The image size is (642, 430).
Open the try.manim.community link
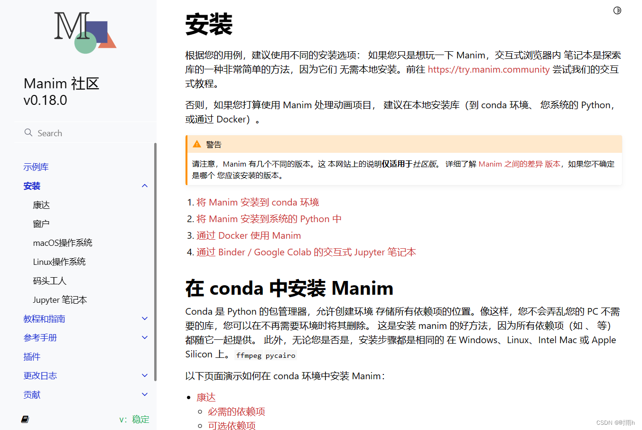tap(488, 69)
